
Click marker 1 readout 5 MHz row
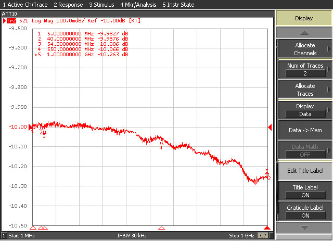tap(83, 34)
